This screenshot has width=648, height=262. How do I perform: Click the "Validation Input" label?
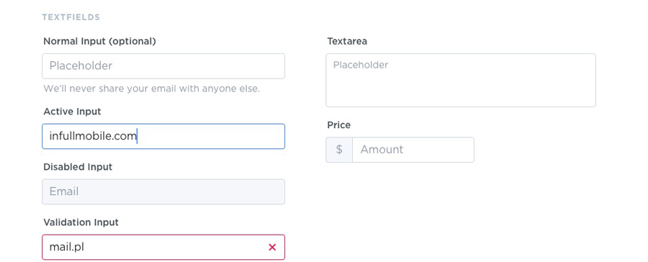click(x=81, y=222)
